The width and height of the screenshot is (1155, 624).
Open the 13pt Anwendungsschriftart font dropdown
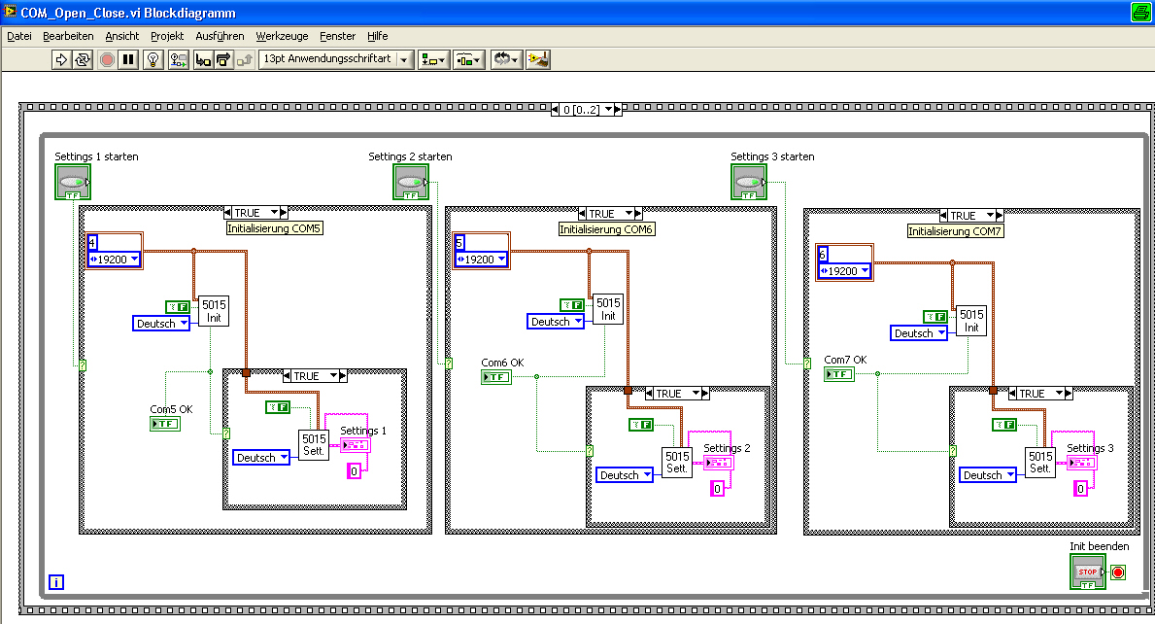pyautogui.click(x=337, y=59)
